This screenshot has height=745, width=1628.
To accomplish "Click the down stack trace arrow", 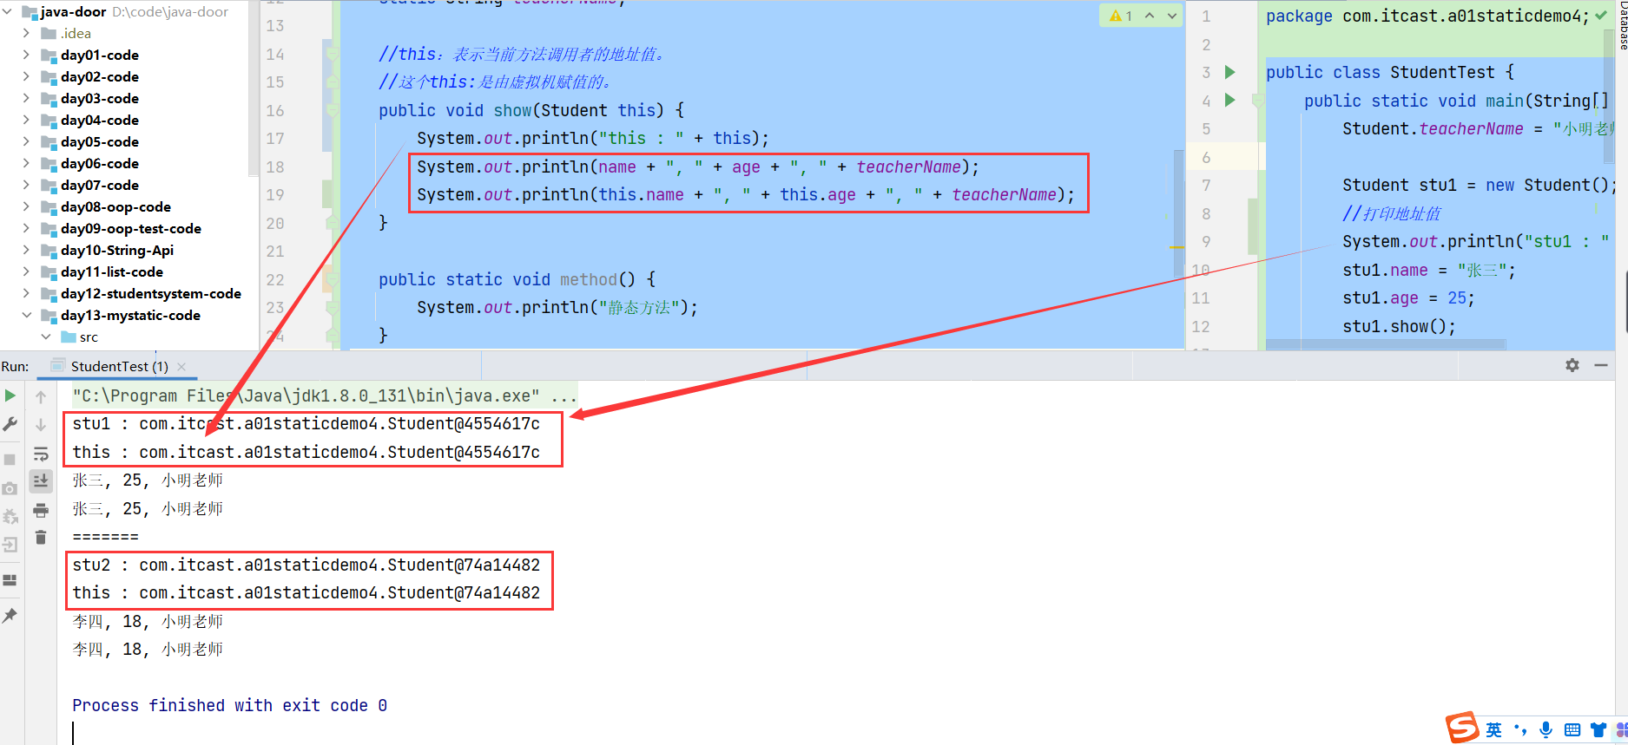I will tap(41, 425).
